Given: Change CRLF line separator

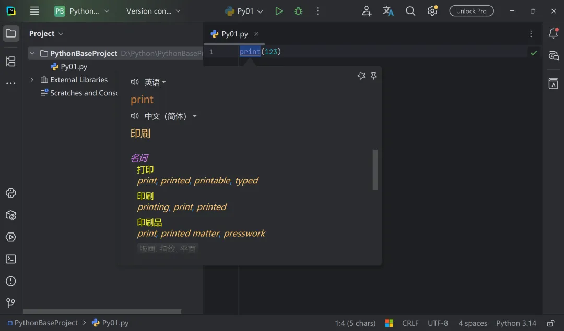Looking at the screenshot, I should pos(410,323).
